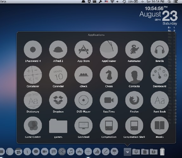Collapse the Applications stack arrow in the Dock

point(128,152)
